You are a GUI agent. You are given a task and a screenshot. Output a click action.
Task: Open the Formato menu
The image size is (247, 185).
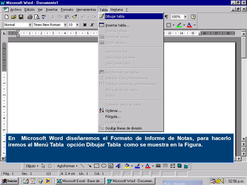pyautogui.click(x=67, y=10)
